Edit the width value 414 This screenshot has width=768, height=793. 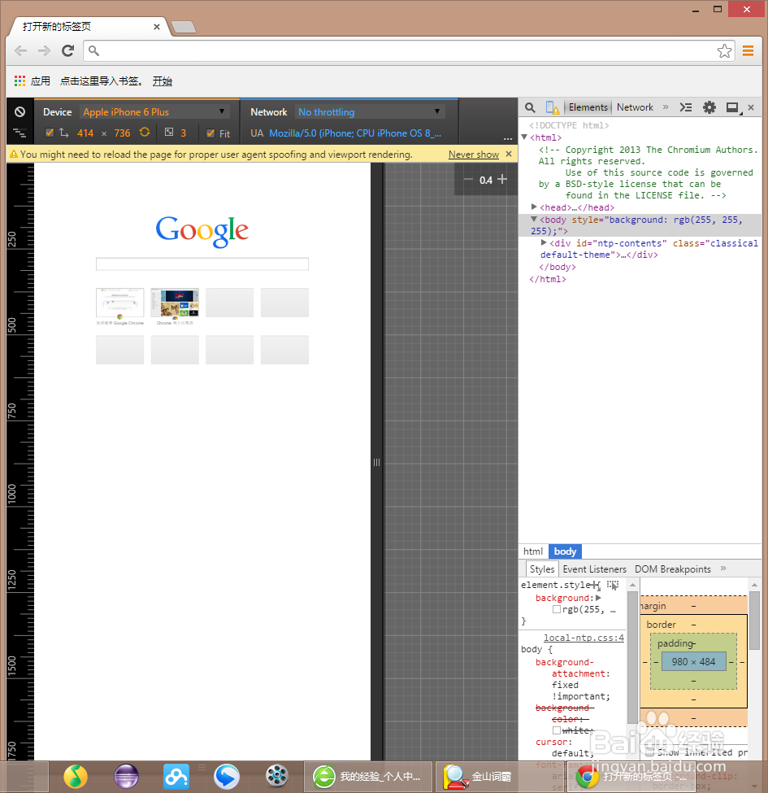pyautogui.click(x=85, y=133)
